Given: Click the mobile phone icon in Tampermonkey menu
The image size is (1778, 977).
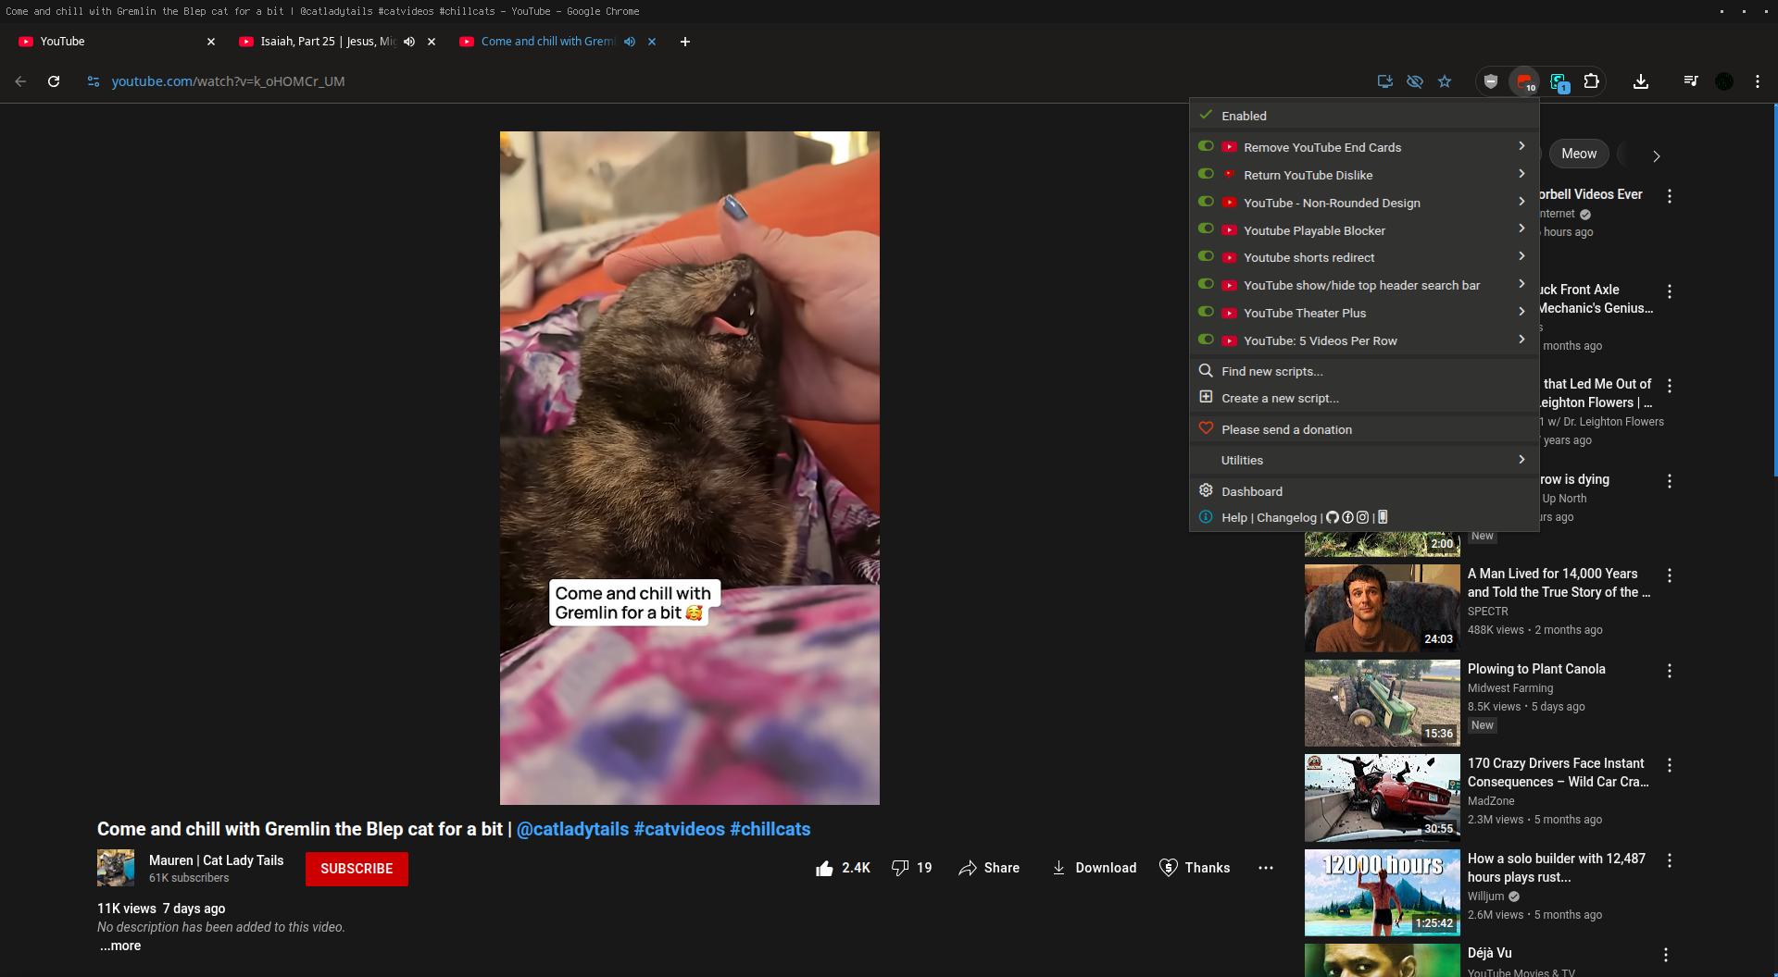Looking at the screenshot, I should 1383,517.
